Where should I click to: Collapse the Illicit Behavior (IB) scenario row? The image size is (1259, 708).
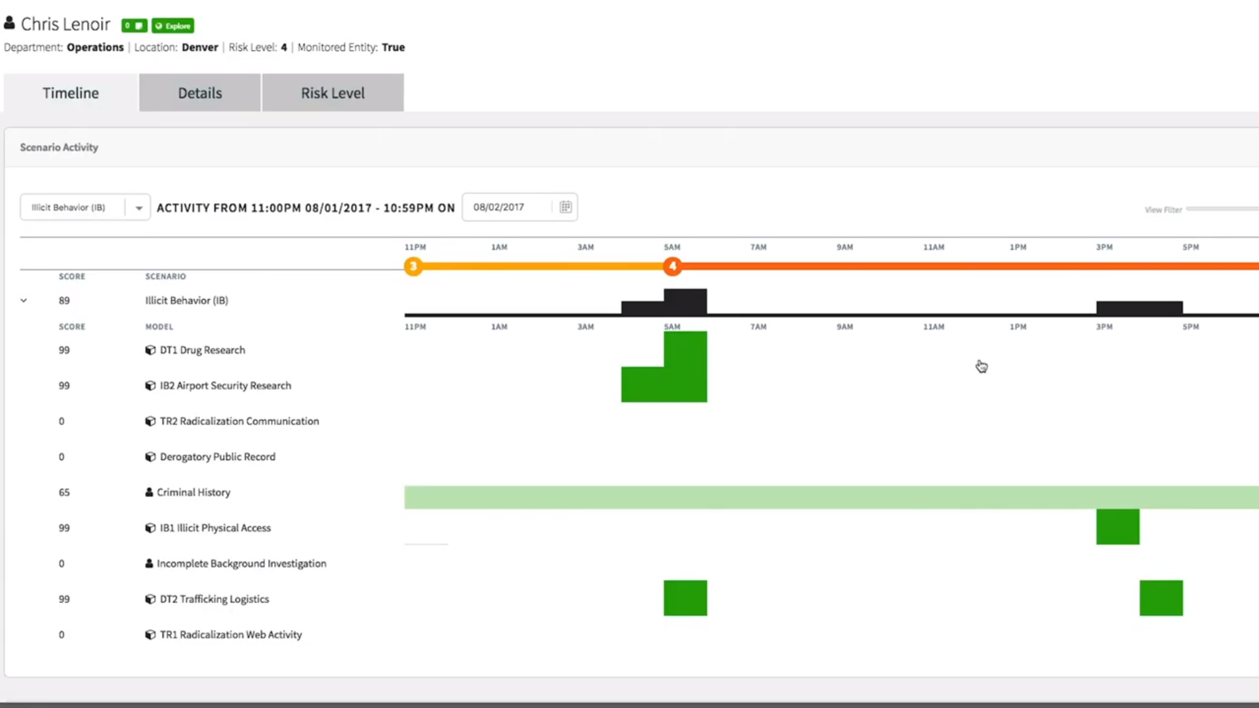[24, 300]
